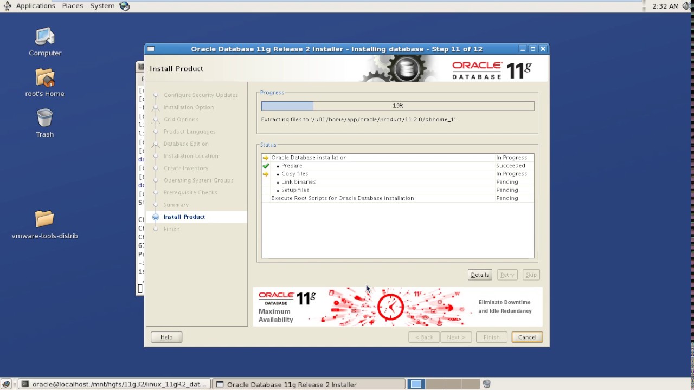Image resolution: width=694 pixels, height=390 pixels.
Task: Click the 'Prepare' status row text
Action: 292,166
